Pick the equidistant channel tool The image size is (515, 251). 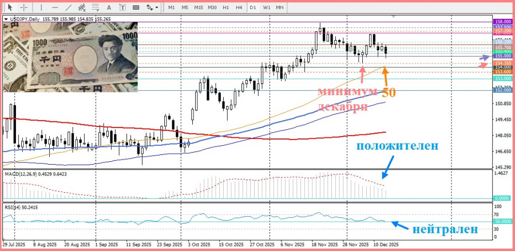coord(83,7)
